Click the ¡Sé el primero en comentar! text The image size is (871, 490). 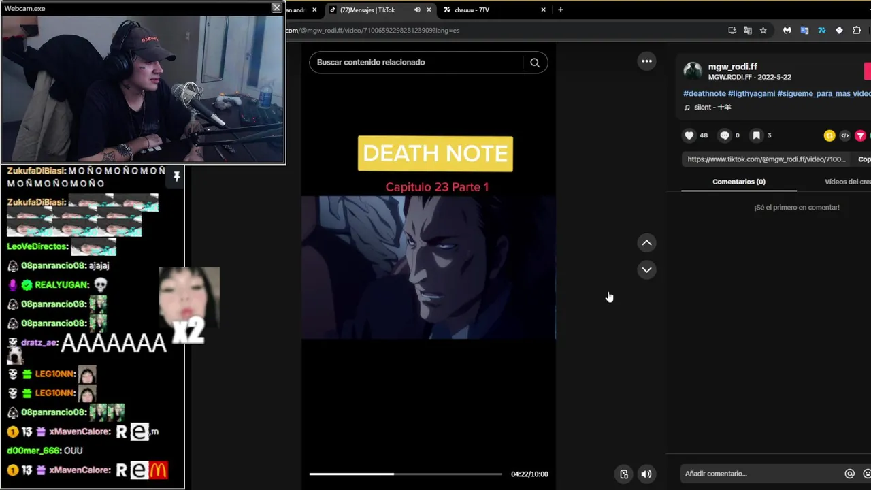click(797, 208)
